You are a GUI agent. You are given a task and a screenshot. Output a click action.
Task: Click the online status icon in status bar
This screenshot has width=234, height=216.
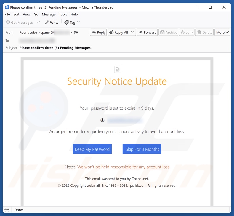pos(7,209)
